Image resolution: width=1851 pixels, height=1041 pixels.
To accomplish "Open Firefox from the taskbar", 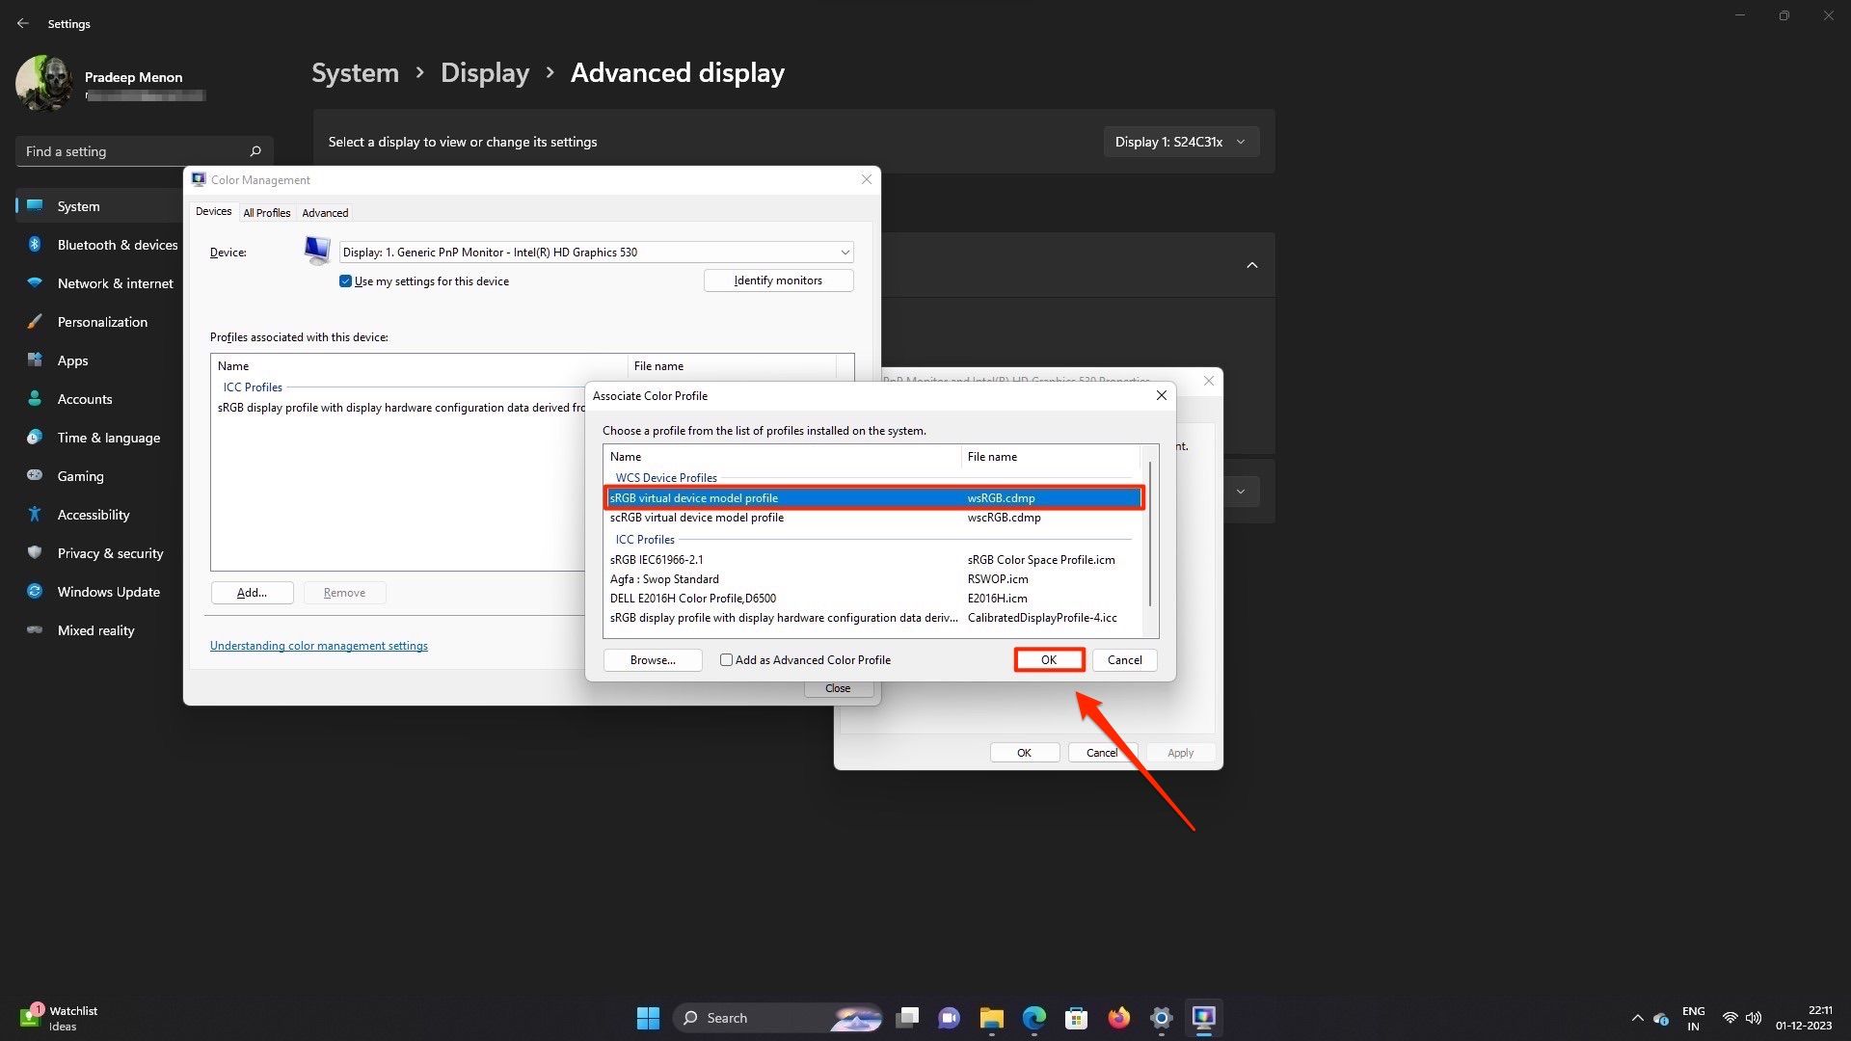I will 1118,1018.
